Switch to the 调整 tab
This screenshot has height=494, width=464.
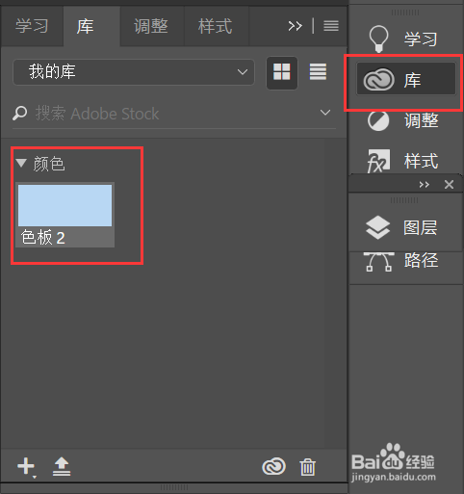pos(151,26)
